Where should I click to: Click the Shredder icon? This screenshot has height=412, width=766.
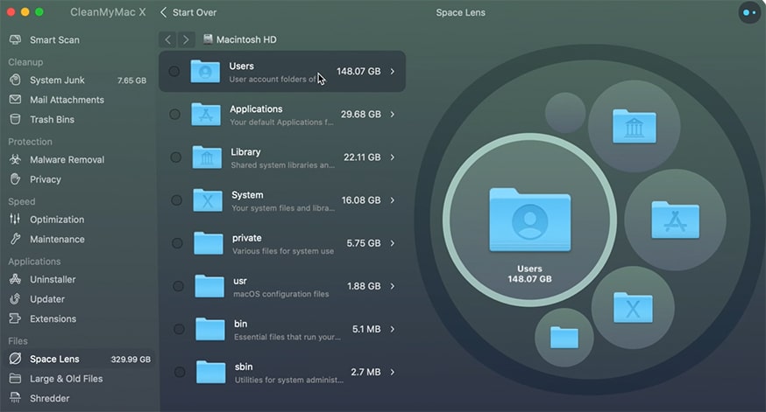pos(15,398)
